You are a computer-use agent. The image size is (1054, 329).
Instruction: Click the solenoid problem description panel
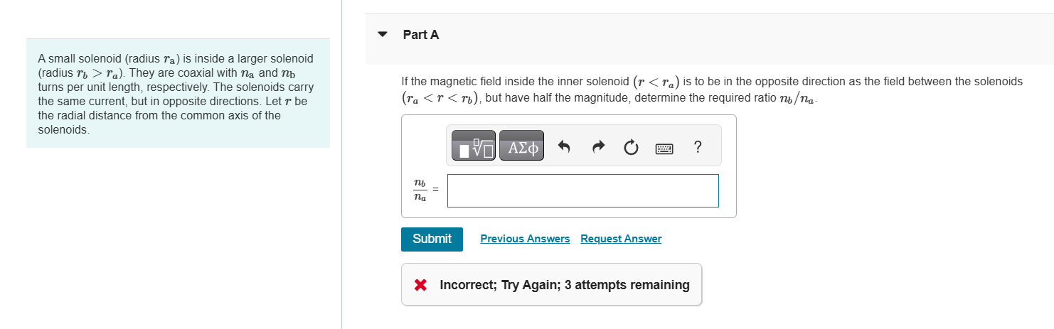(178, 94)
